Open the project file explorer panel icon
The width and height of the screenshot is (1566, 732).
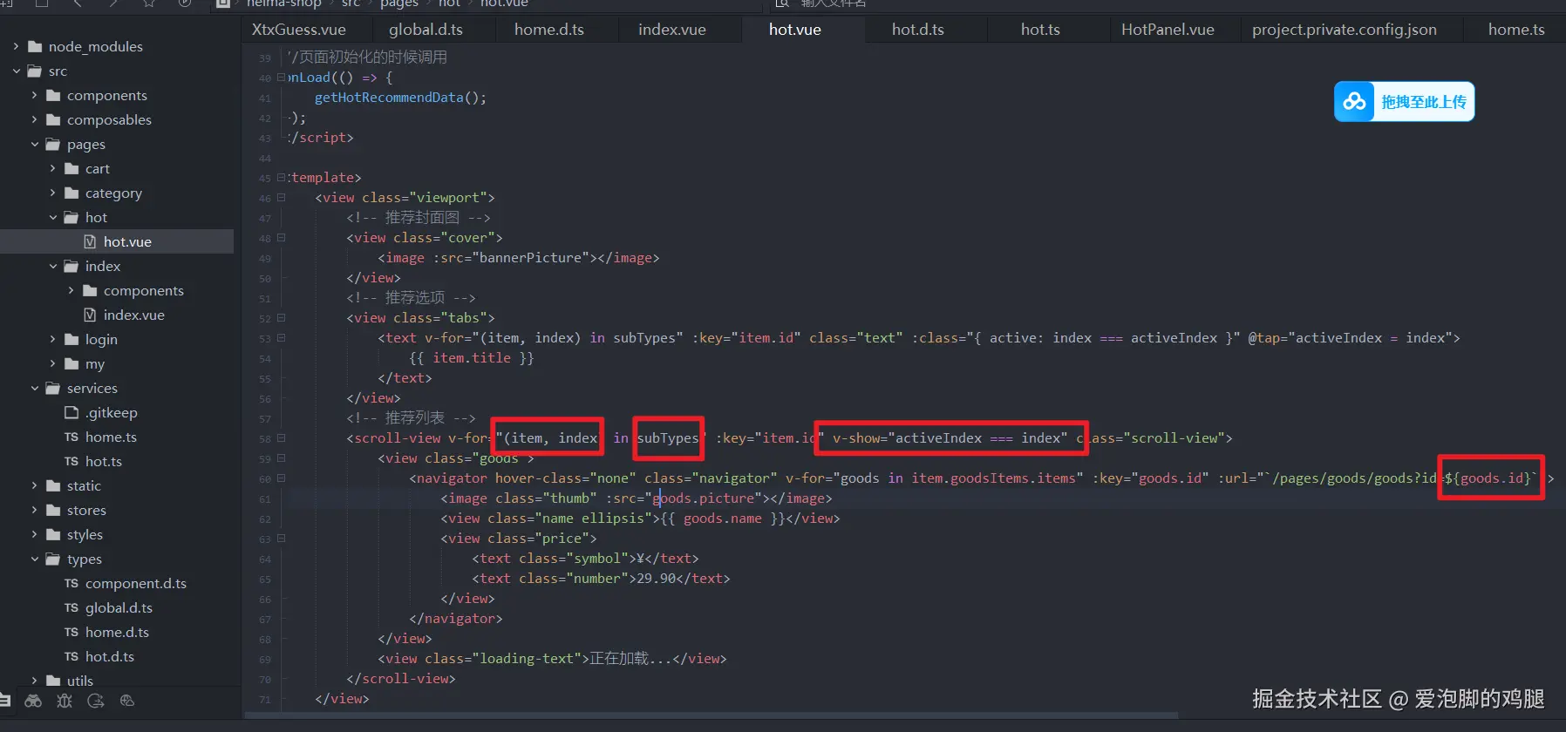[x=5, y=700]
